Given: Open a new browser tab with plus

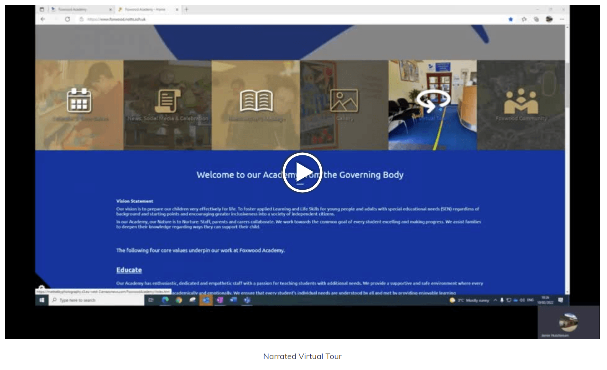Looking at the screenshot, I should coord(187,9).
